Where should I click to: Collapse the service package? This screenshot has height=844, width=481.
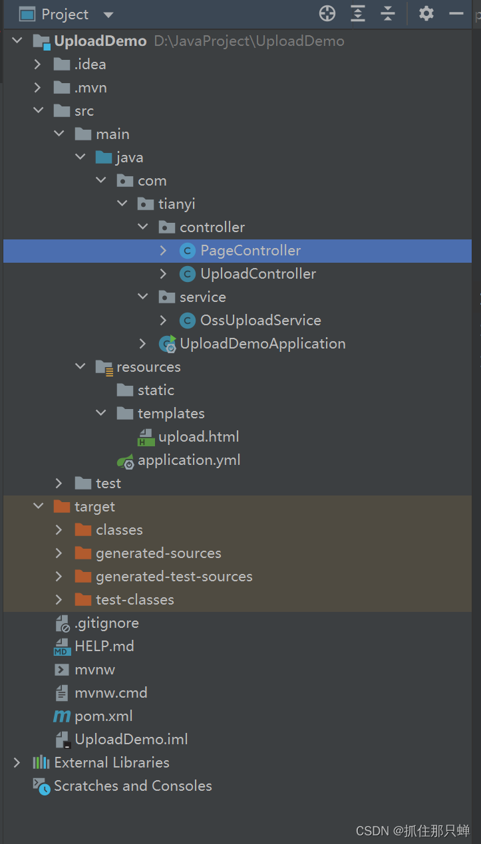[143, 297]
